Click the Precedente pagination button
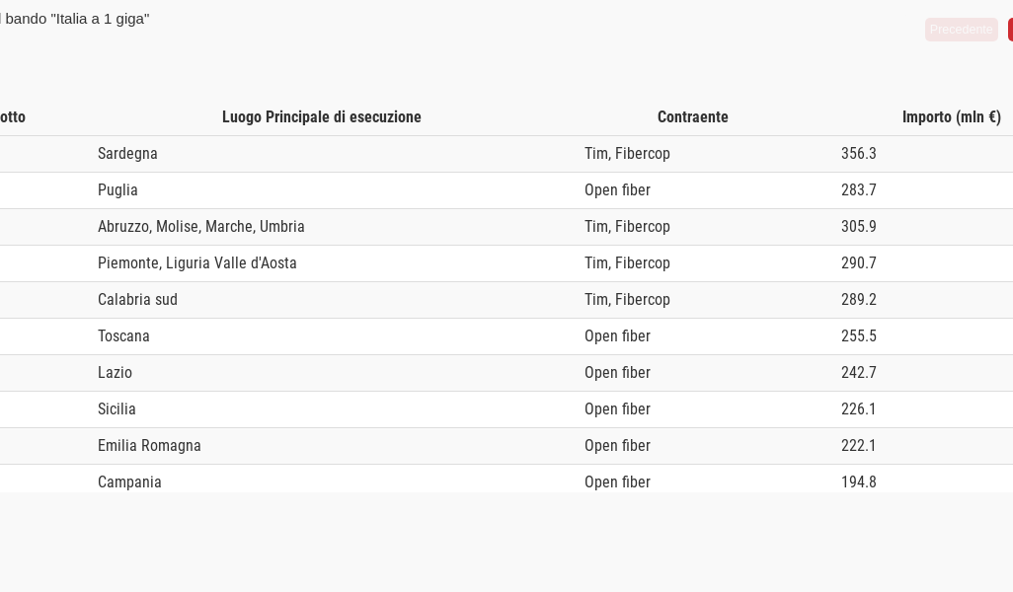Image resolution: width=1013 pixels, height=592 pixels. coord(961,30)
